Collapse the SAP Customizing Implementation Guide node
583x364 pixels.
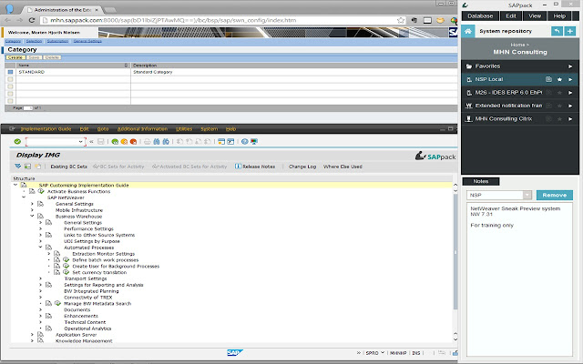pos(15,185)
